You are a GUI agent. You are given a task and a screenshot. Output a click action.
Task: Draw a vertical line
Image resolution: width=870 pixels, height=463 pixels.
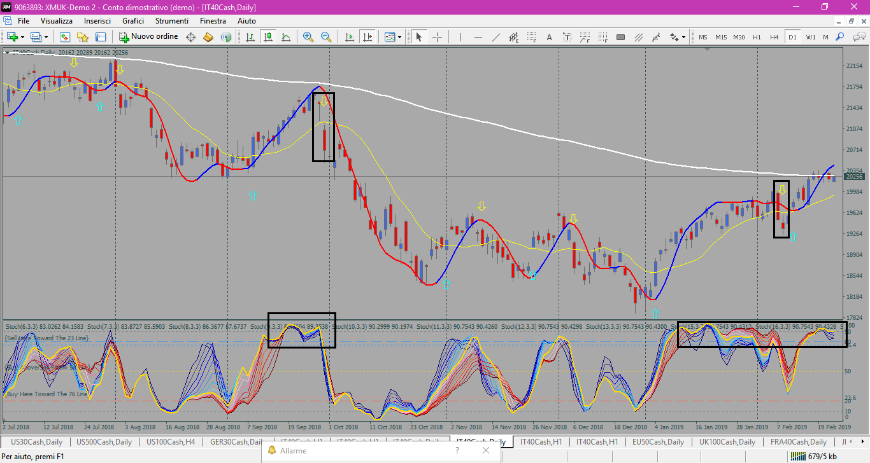(x=460, y=37)
